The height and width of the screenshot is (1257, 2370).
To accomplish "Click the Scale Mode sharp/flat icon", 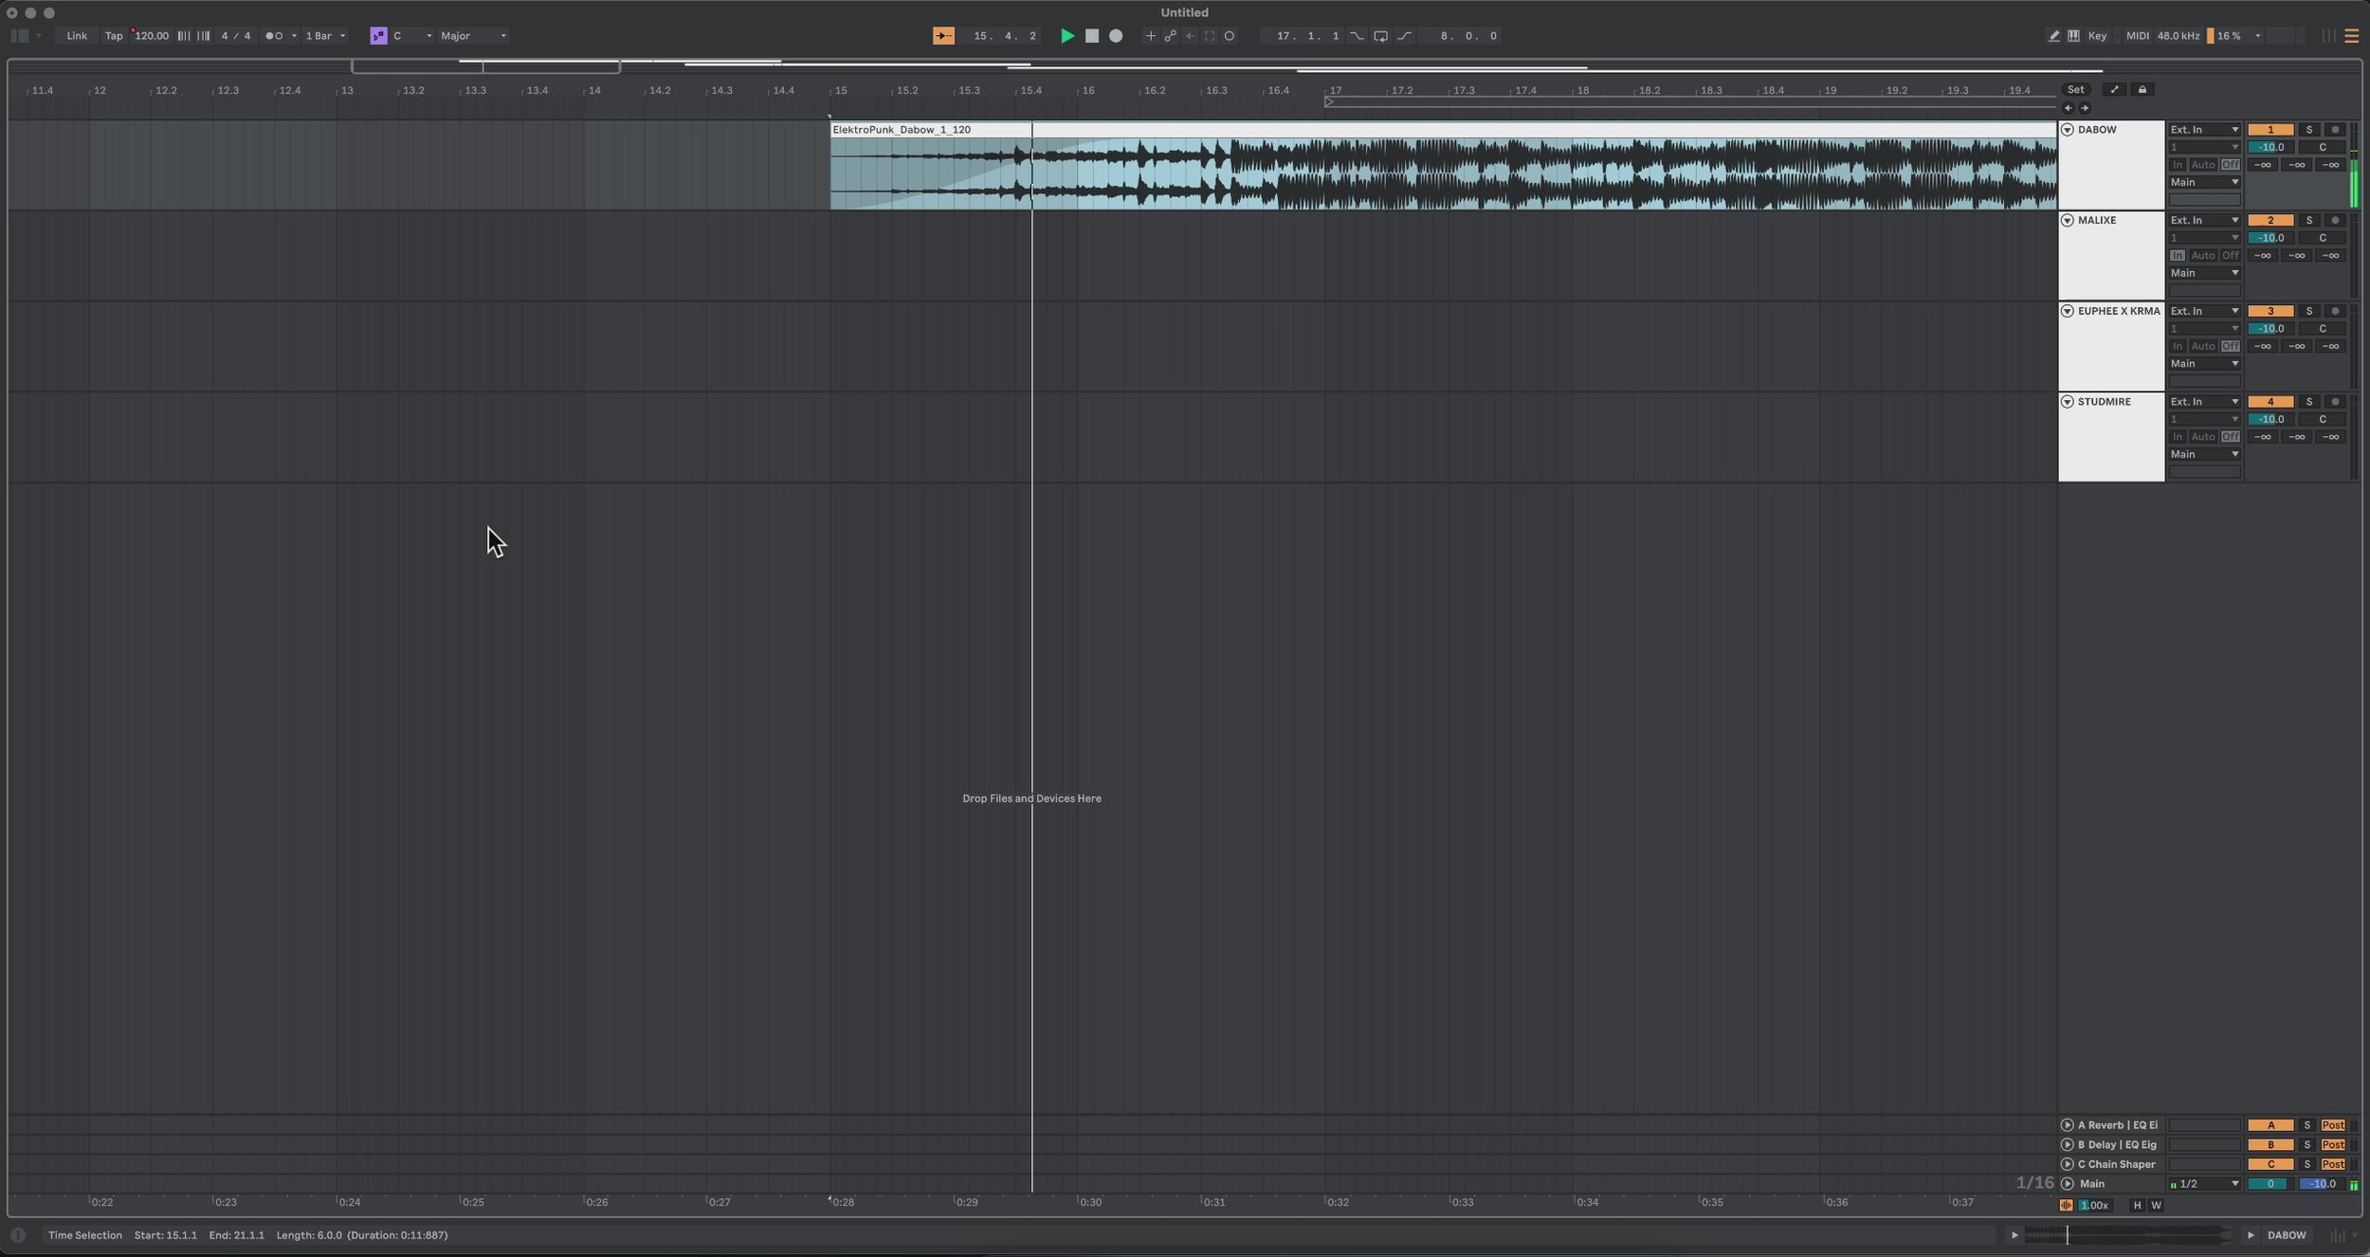I will pyautogui.click(x=378, y=36).
